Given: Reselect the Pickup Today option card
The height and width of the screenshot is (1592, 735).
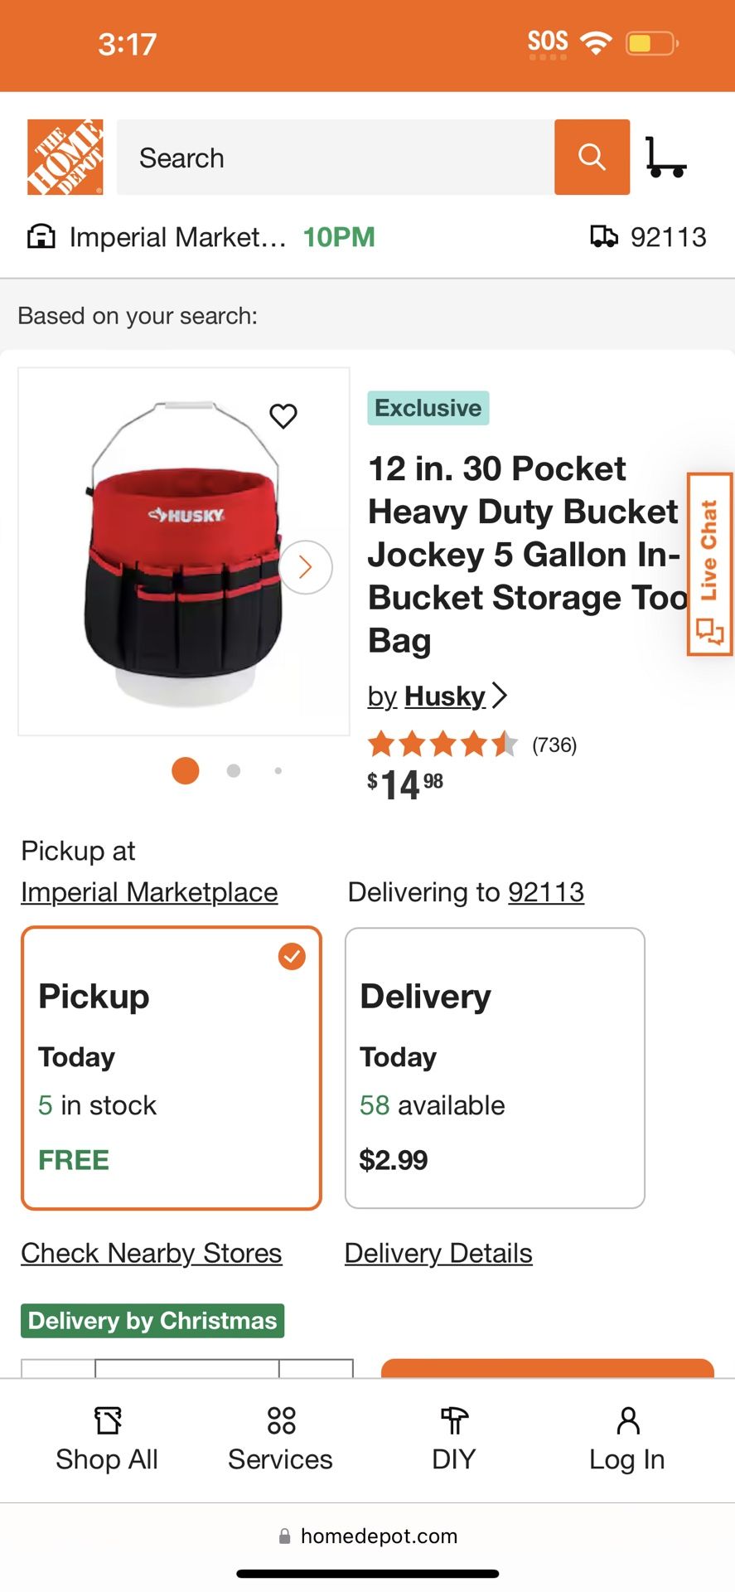Looking at the screenshot, I should [x=171, y=1068].
